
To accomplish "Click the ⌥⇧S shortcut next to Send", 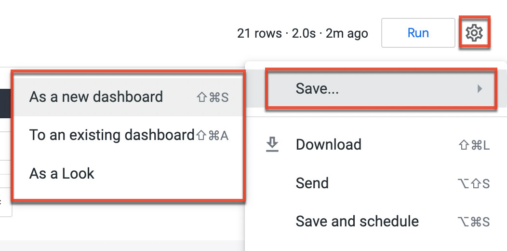I will (473, 183).
